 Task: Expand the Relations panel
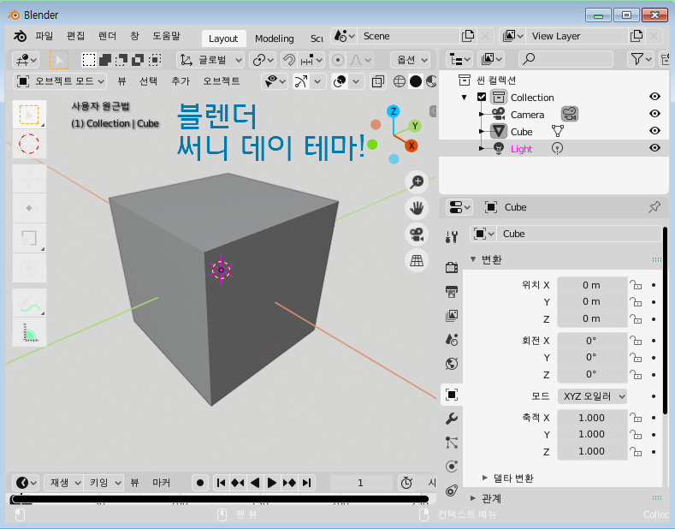473,498
